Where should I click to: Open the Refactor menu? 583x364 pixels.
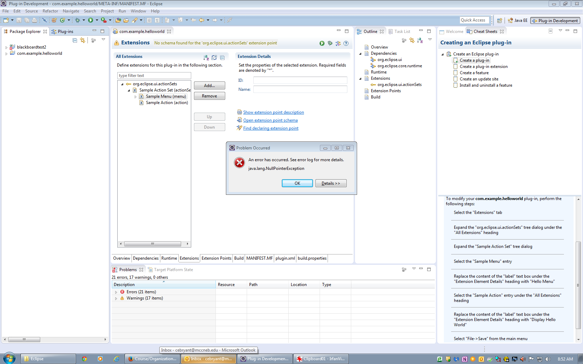tap(50, 11)
